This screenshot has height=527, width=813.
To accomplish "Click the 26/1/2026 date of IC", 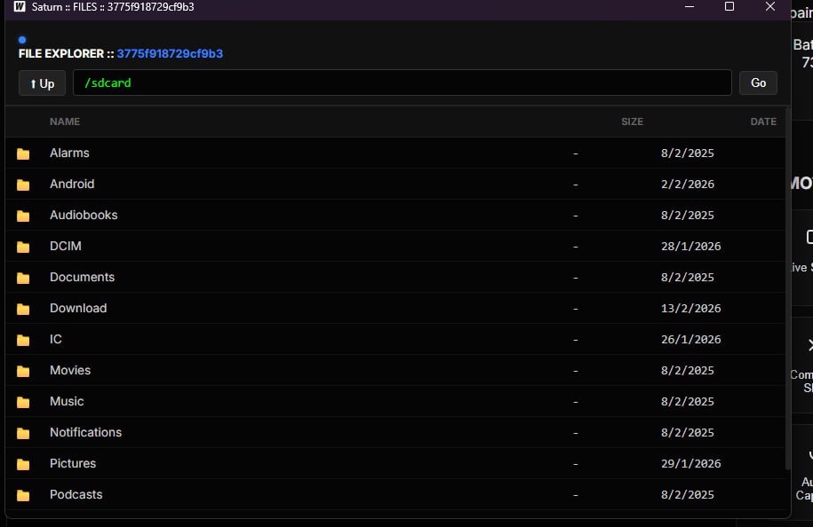I will (x=690, y=340).
